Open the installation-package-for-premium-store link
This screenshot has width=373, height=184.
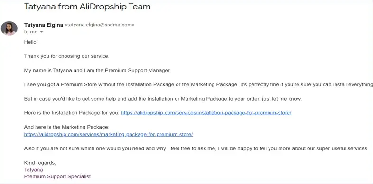(206, 113)
